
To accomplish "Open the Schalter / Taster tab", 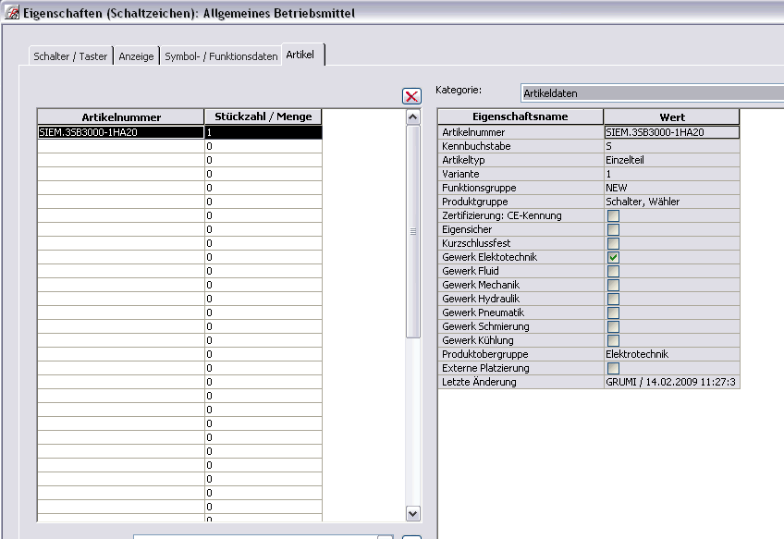I will (70, 56).
